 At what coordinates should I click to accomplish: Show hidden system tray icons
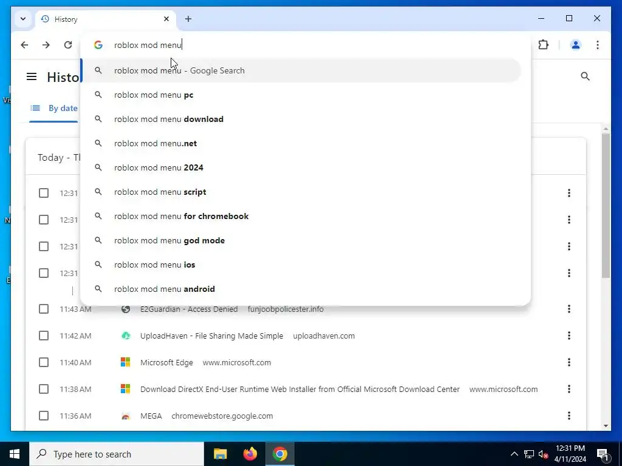[x=514, y=454]
